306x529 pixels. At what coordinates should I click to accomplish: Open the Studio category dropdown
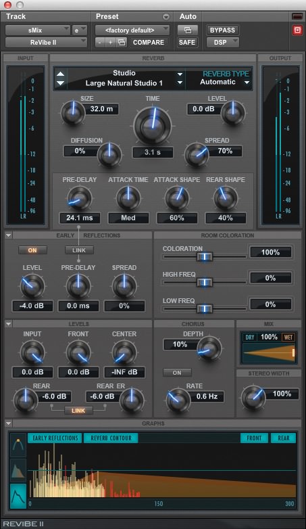[x=180, y=74]
